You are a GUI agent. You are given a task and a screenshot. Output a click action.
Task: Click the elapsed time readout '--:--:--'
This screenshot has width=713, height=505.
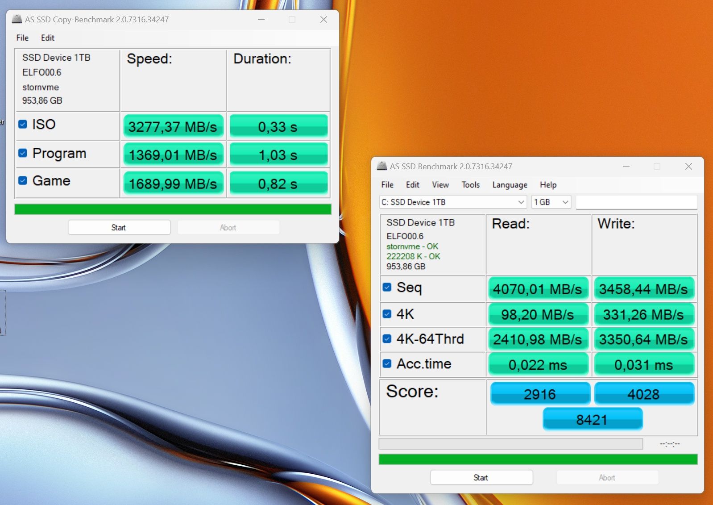(670, 444)
